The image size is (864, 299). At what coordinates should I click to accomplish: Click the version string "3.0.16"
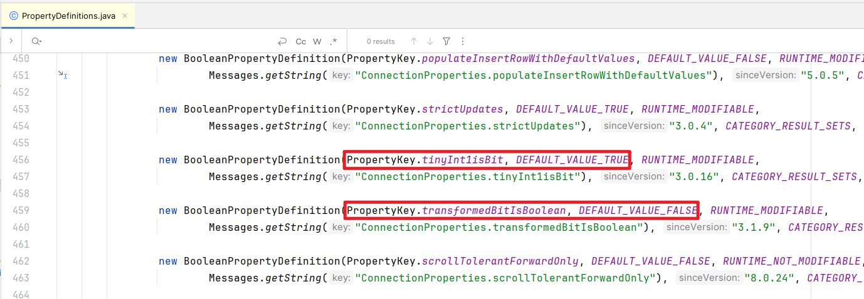[x=694, y=176]
